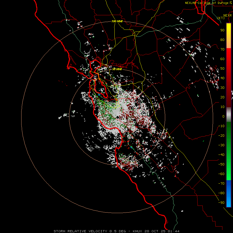
Task: Click the "-40" velocity scale value
Action: [x=221, y=155]
